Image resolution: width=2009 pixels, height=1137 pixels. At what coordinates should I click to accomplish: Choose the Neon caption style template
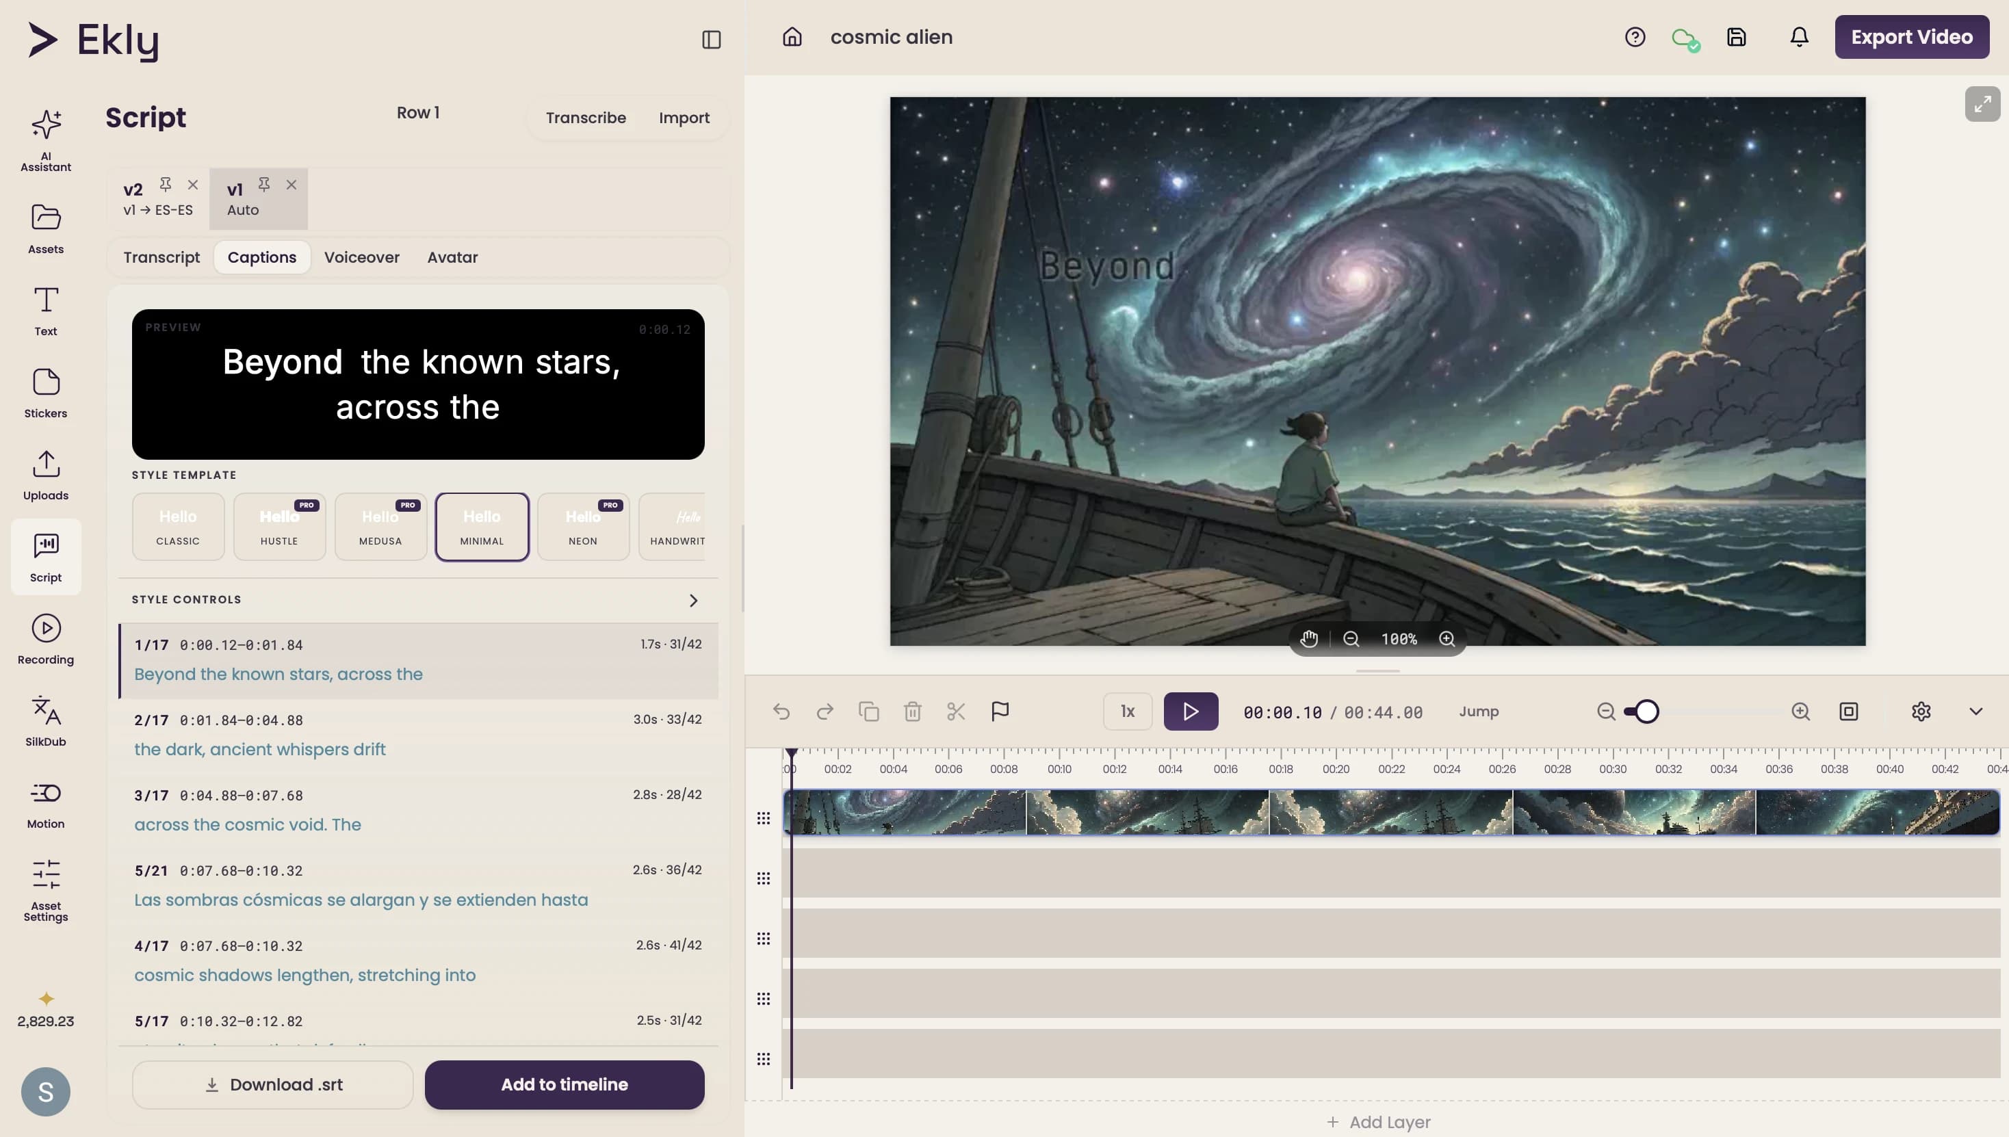click(583, 526)
